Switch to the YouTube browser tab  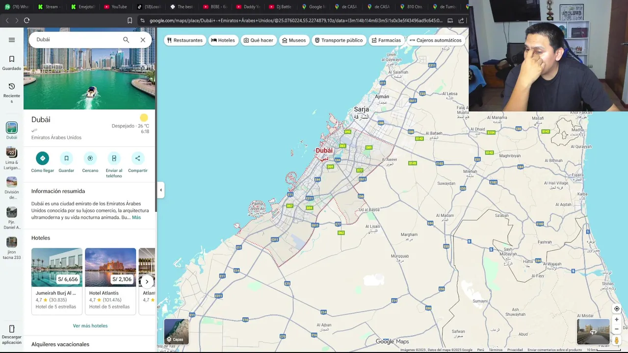(x=116, y=7)
